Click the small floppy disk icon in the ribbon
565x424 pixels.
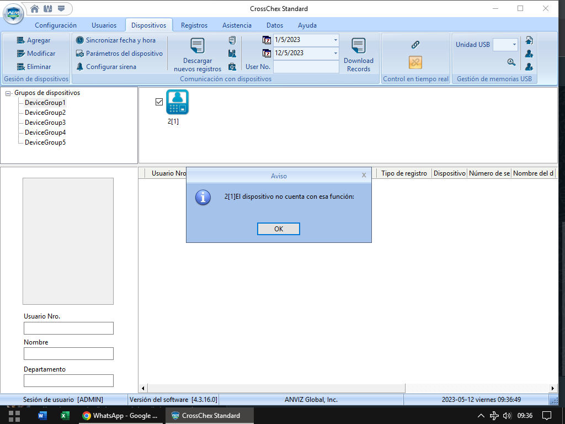click(232, 54)
